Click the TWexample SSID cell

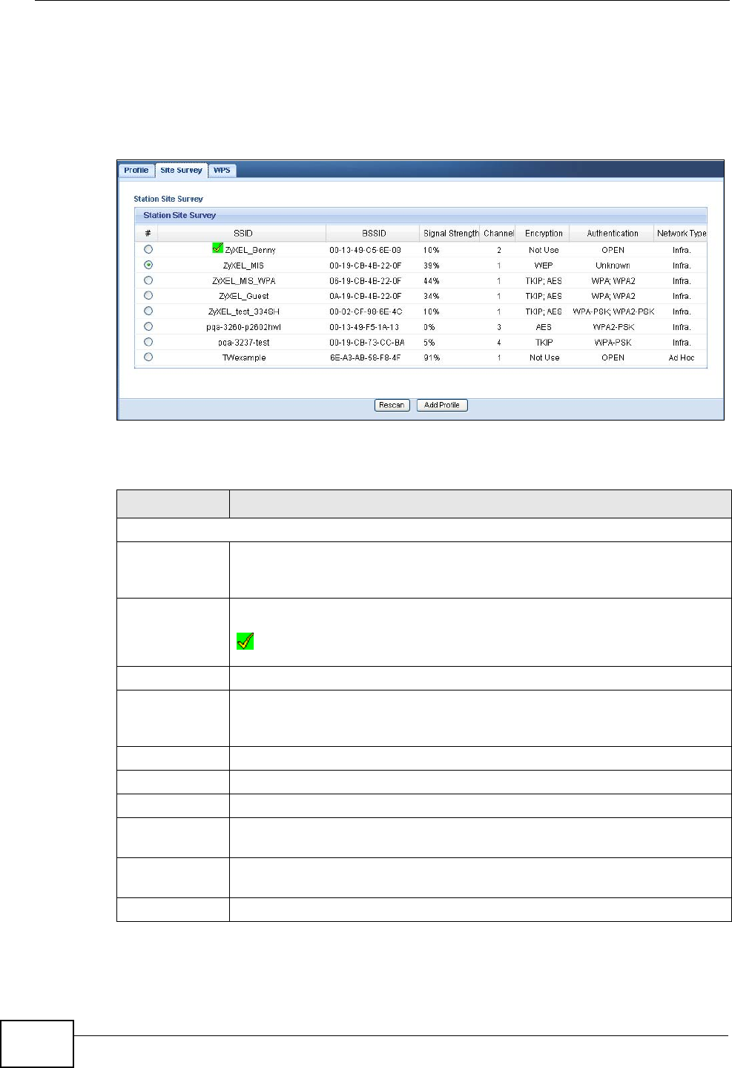(x=243, y=357)
